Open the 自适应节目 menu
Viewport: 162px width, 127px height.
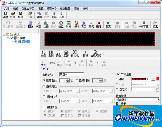click(28, 9)
